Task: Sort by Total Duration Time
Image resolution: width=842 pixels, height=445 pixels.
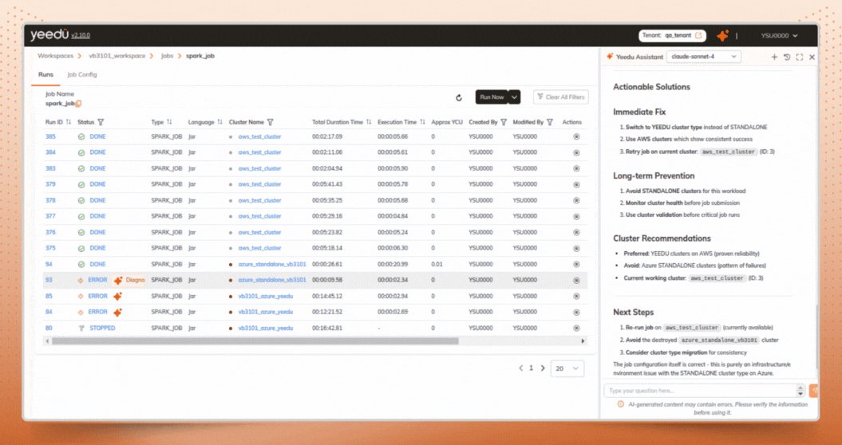Action: pos(369,122)
